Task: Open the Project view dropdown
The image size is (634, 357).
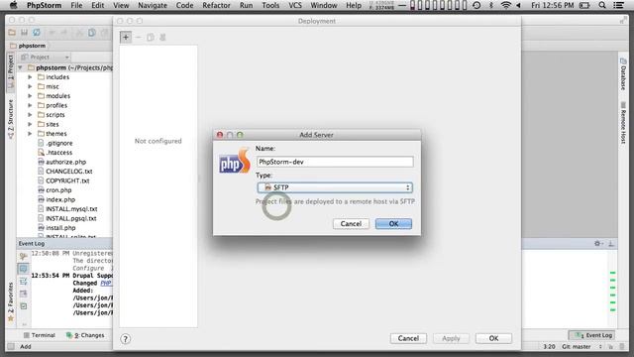Action: coord(45,58)
